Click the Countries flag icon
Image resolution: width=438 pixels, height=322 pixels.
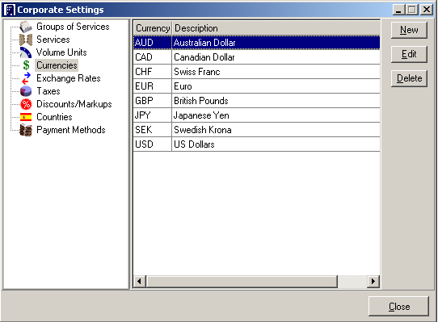(x=26, y=117)
